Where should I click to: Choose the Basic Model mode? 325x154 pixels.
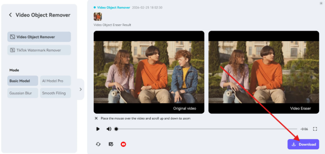[x=23, y=81]
